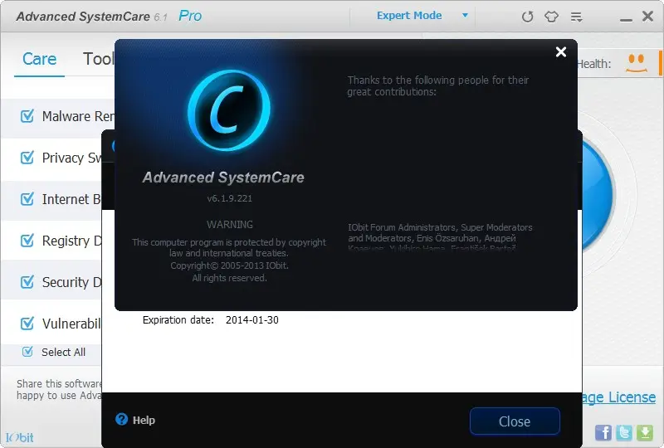Click the Close button in license dialog
Viewport: 664px width, 448px height.
[515, 421]
